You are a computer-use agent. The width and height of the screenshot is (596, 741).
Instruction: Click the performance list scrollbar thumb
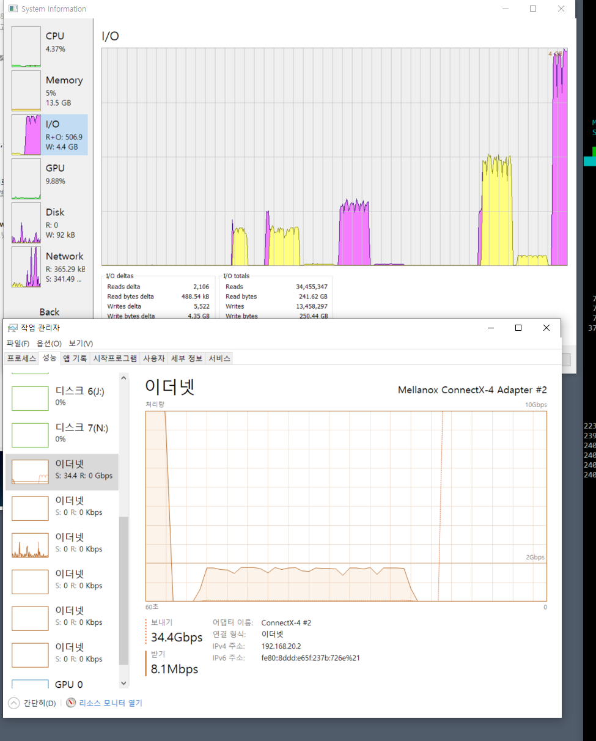(124, 591)
